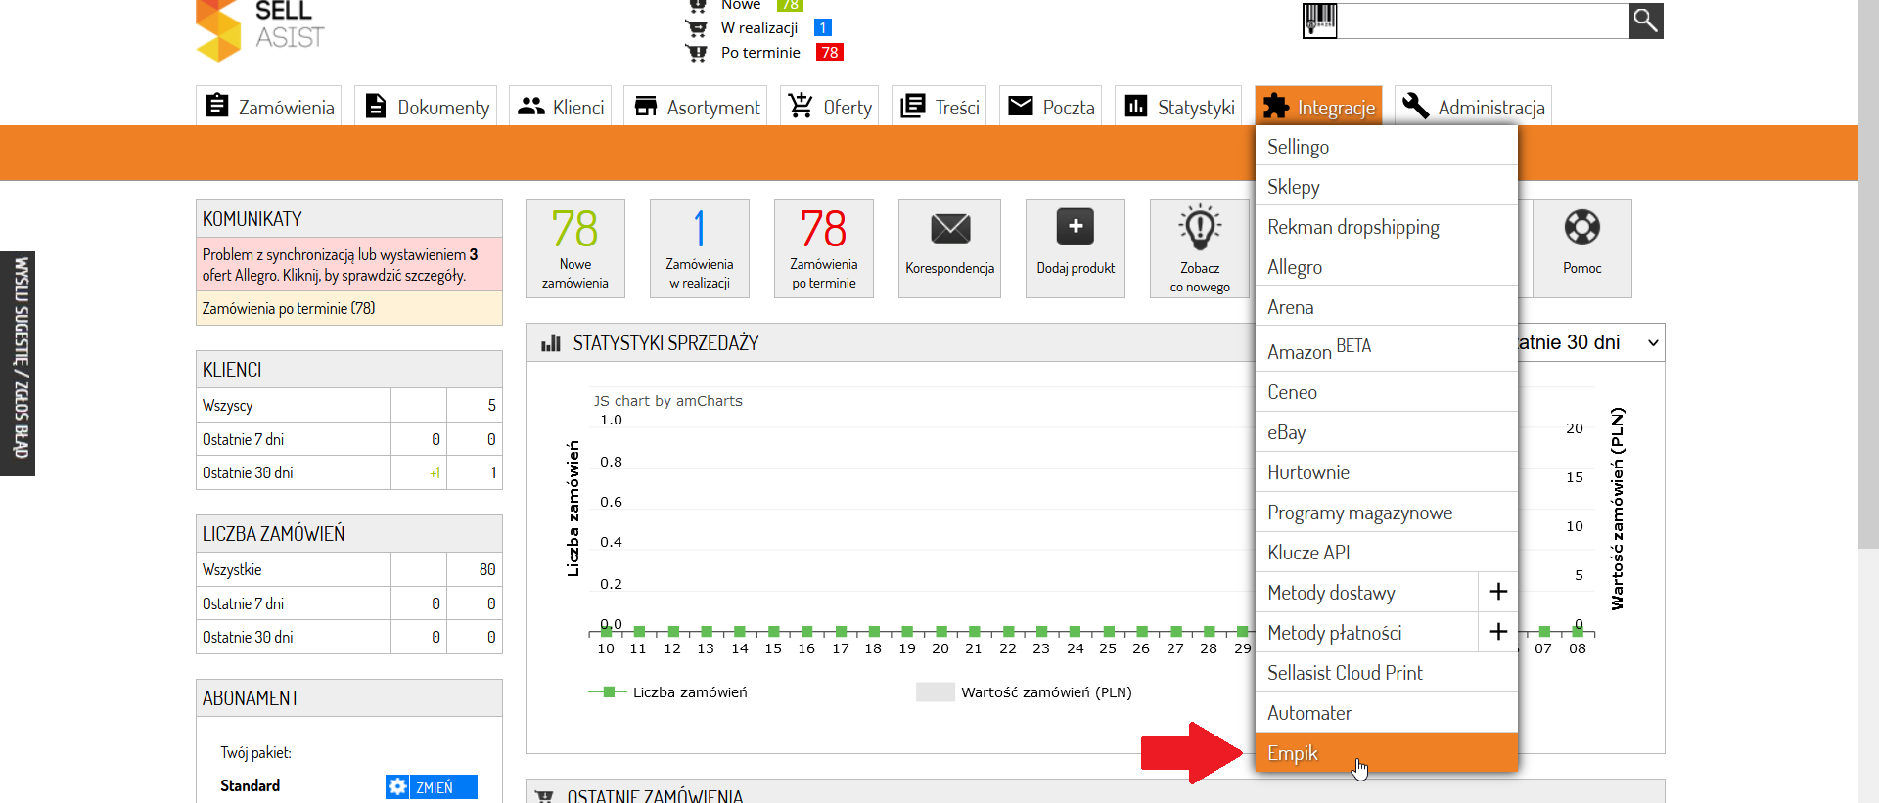Click the JS chart by amCharts link
The width and height of the screenshot is (1879, 803).
coord(667,400)
